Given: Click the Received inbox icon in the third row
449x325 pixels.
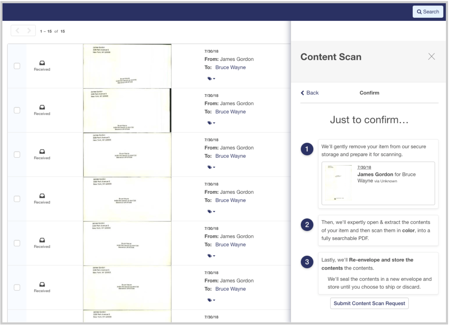Looking at the screenshot, I should [x=42, y=152].
